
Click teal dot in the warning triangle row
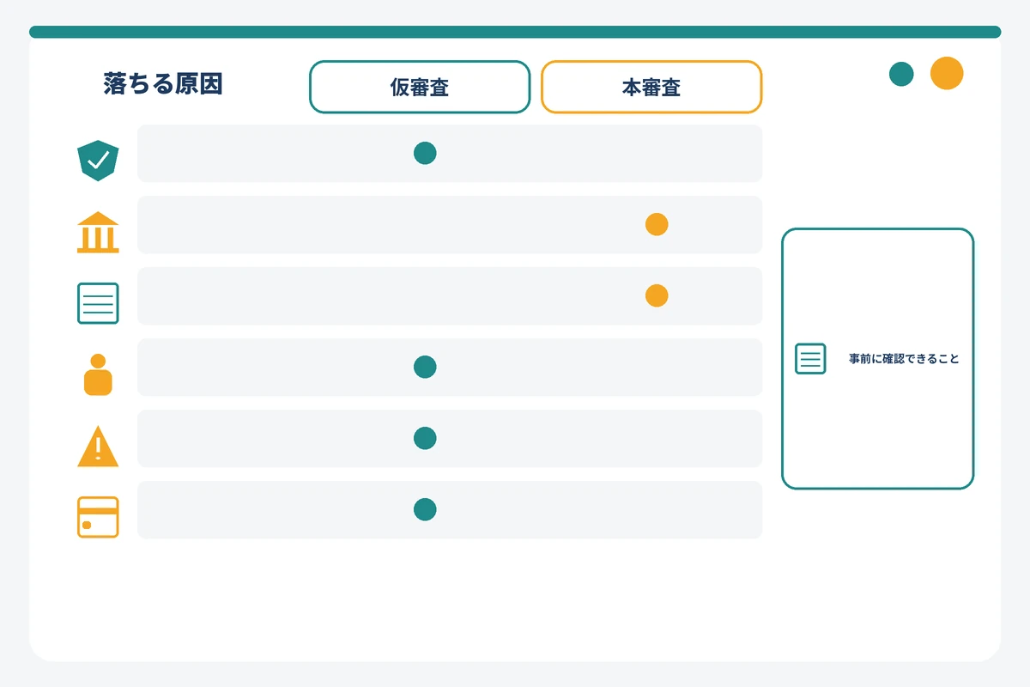point(425,438)
